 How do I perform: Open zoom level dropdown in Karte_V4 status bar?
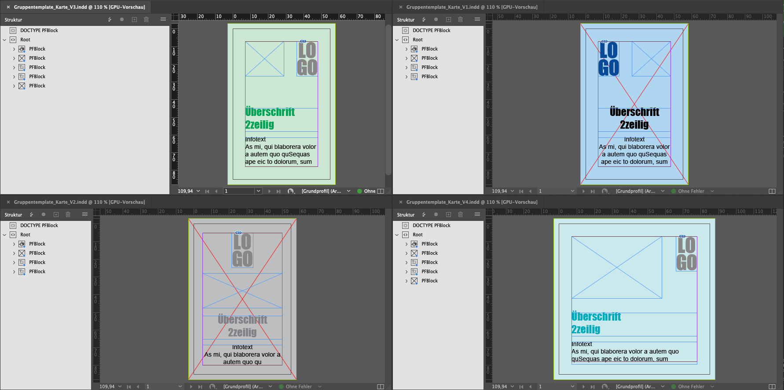pyautogui.click(x=512, y=386)
